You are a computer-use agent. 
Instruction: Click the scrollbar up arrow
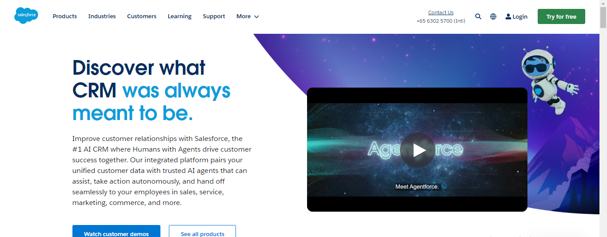click(x=603, y=4)
